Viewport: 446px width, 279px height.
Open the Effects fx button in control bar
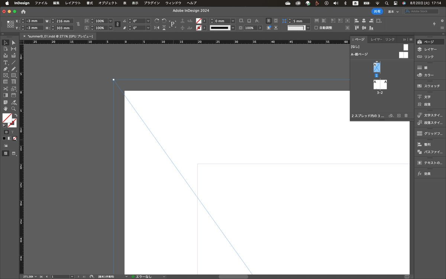(257, 21)
